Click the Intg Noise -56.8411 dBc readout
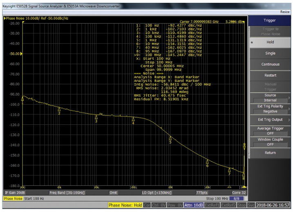Viewport: 293px width, 212px height. pos(172,84)
